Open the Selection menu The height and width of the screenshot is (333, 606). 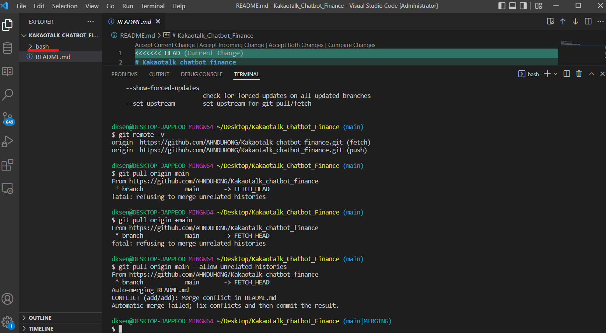pos(65,6)
